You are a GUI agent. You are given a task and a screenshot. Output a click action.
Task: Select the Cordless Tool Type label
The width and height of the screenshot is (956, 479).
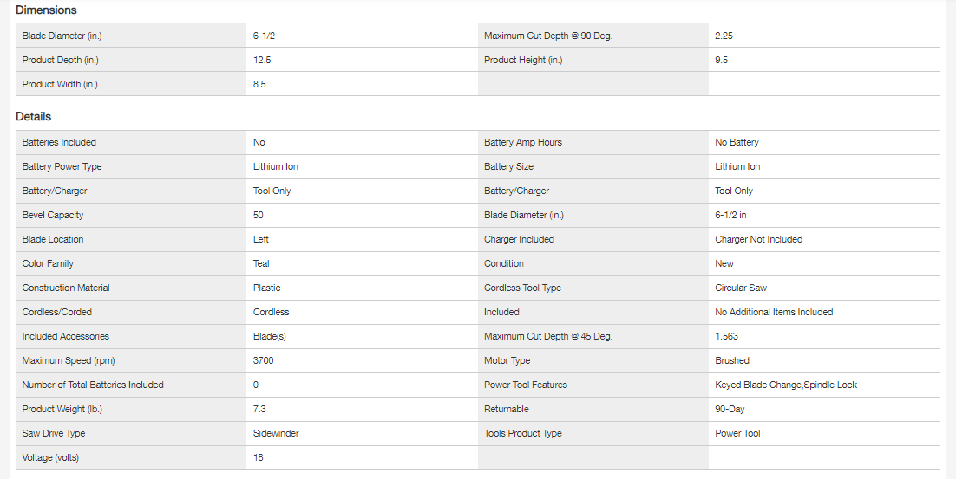click(522, 288)
